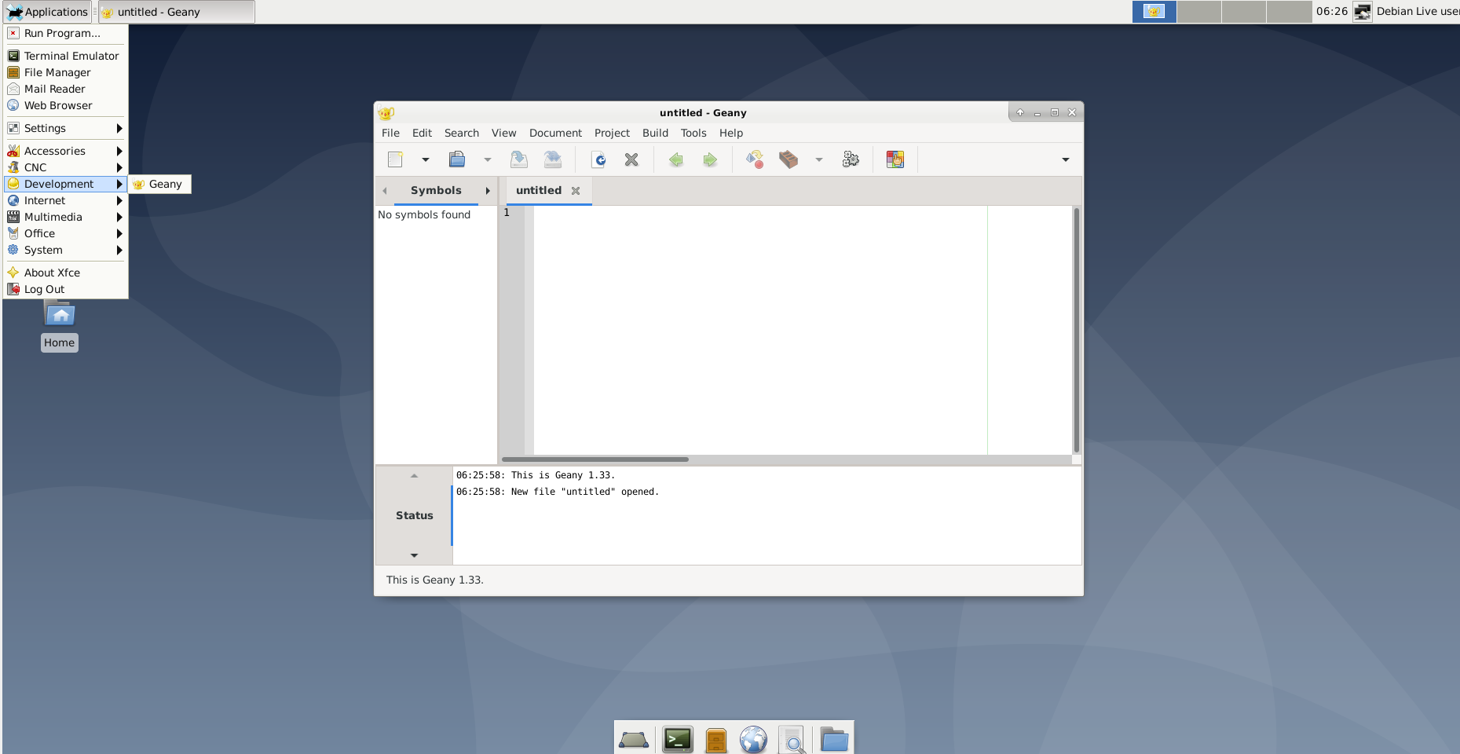Screen dimensions: 1460x754
Task: Close current file with toolbar X icon
Action: click(x=631, y=159)
